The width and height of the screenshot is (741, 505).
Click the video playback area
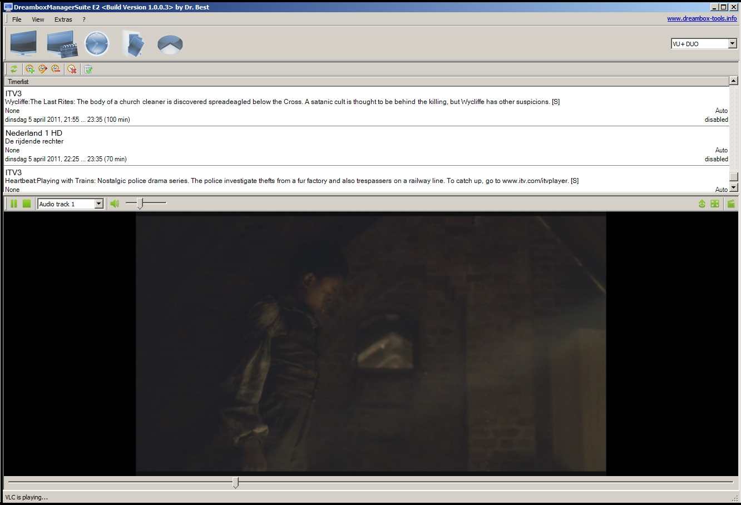tap(370, 344)
